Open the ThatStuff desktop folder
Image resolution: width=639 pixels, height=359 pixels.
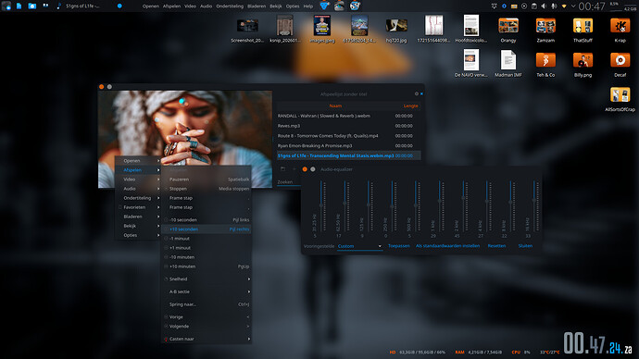click(583, 26)
